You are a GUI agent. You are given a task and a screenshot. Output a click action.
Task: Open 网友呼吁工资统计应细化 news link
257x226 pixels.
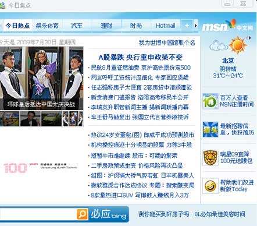click(x=122, y=77)
